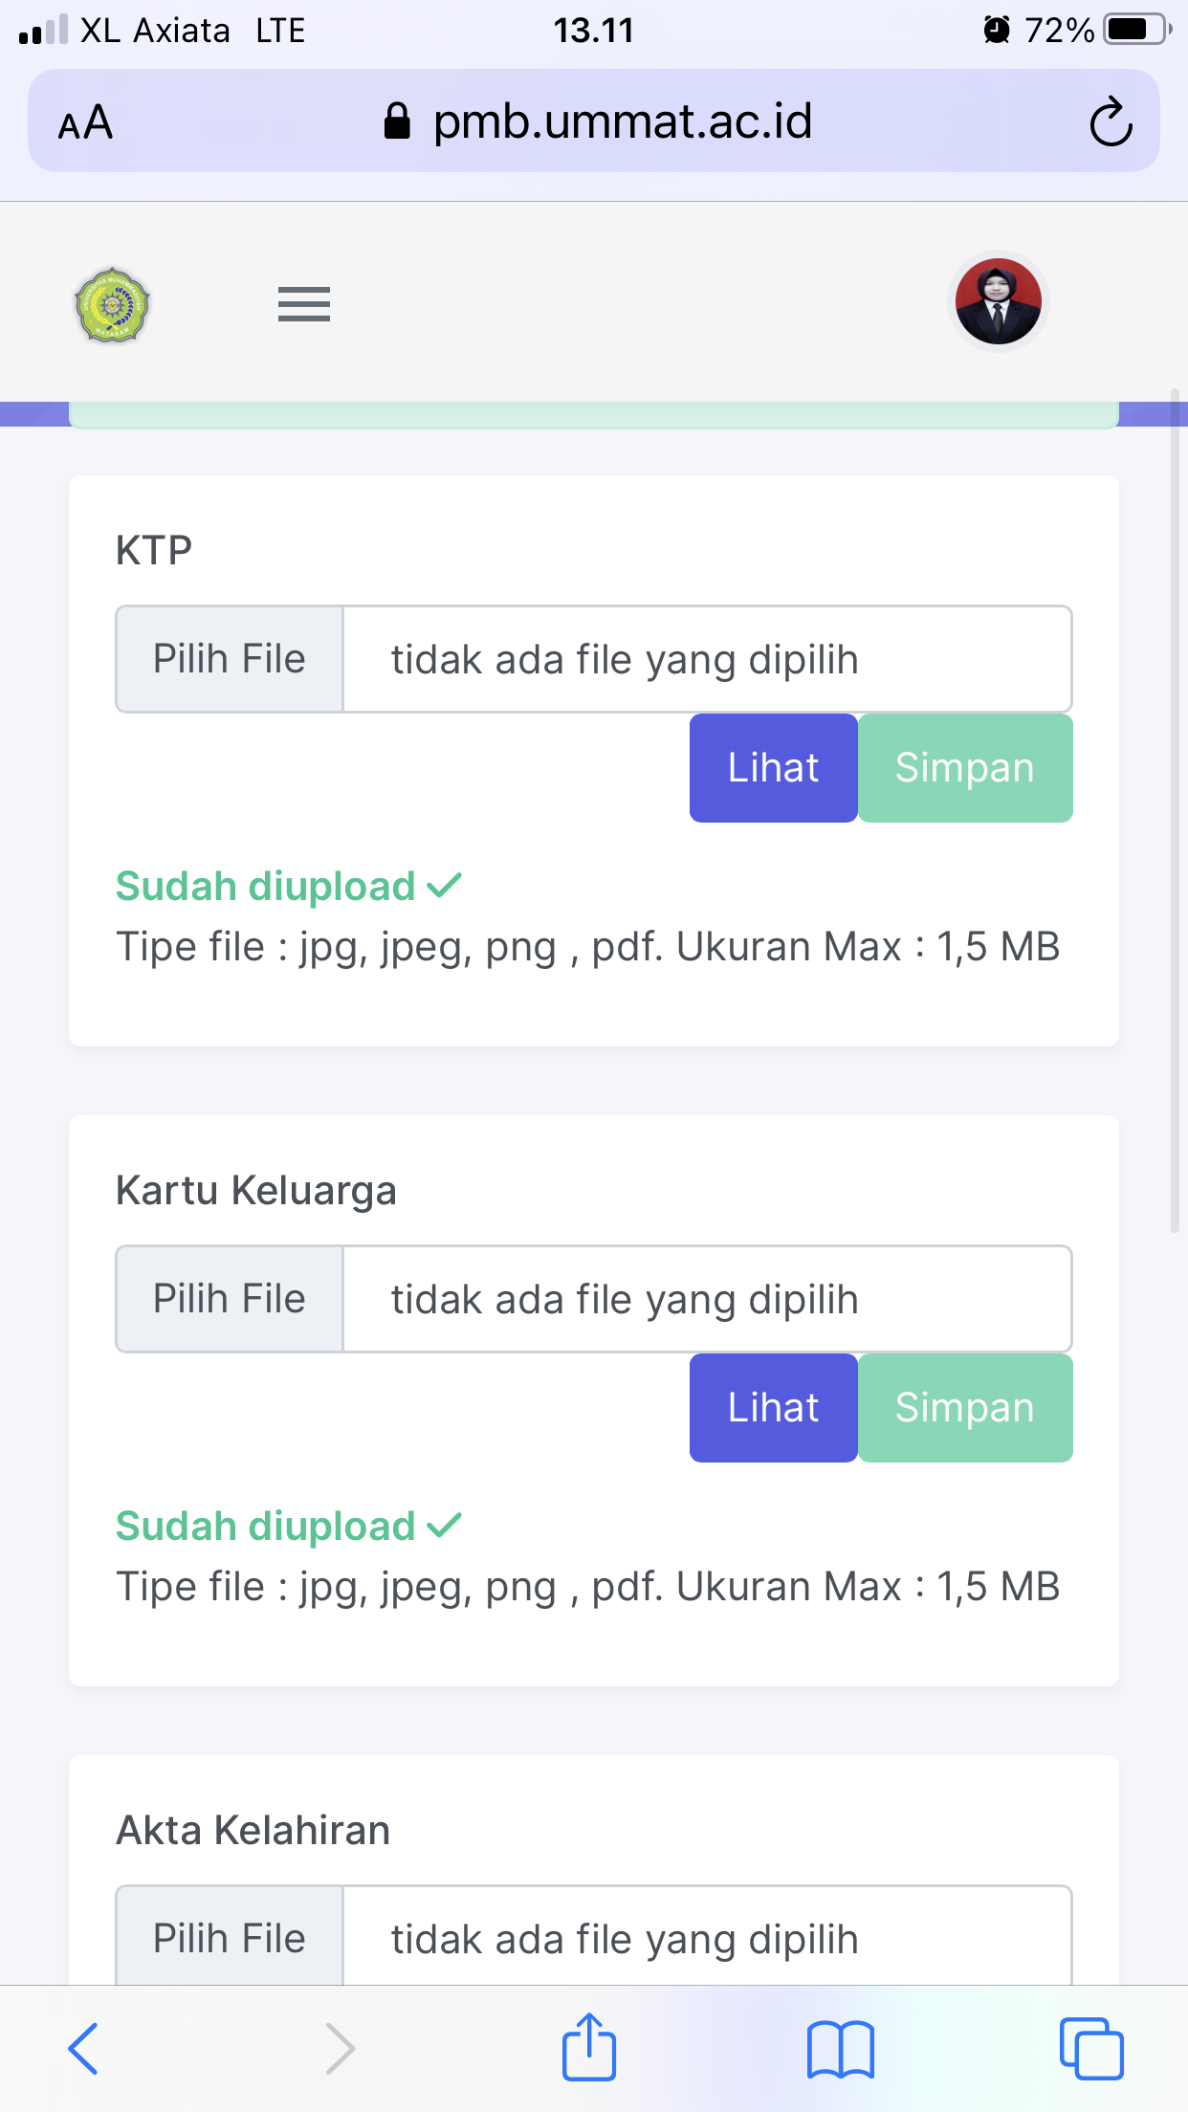1188x2112 pixels.
Task: View the uploaded Kartu Keluarga with Lihat
Action: click(773, 1408)
